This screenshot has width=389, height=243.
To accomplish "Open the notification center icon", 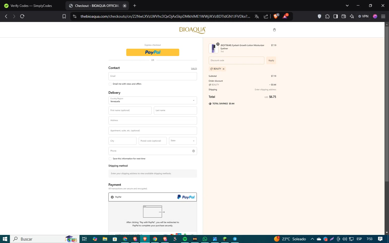I will pos(380,239).
